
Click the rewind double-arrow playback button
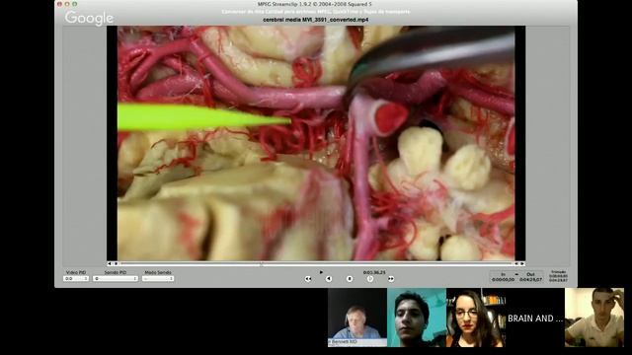point(308,278)
